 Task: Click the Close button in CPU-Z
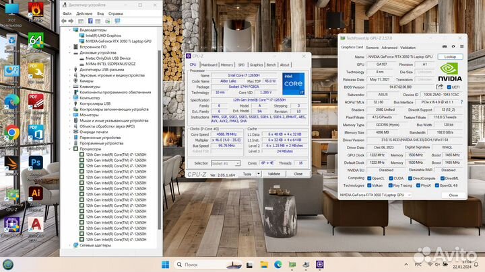[x=298, y=174]
